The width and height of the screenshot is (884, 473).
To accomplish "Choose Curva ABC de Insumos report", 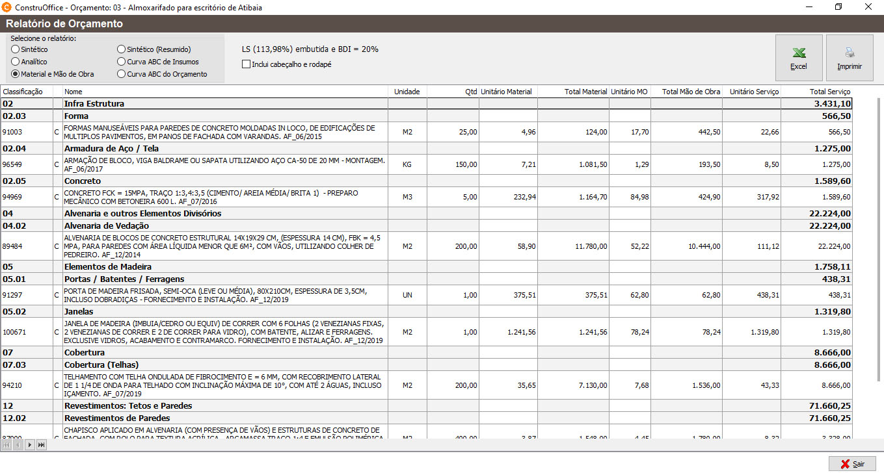I will (x=158, y=62).
